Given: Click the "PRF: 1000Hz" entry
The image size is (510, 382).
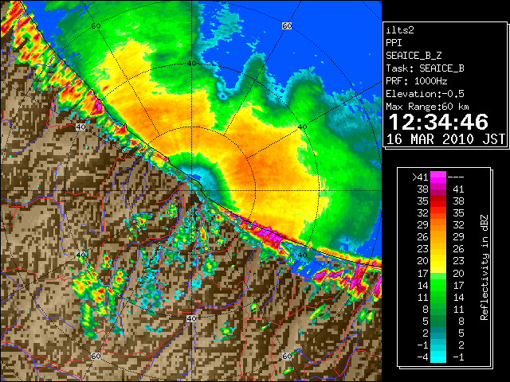Looking at the screenshot, I should [417, 81].
